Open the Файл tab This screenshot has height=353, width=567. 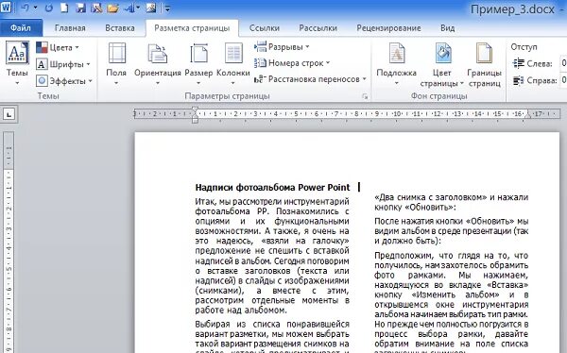(21, 27)
